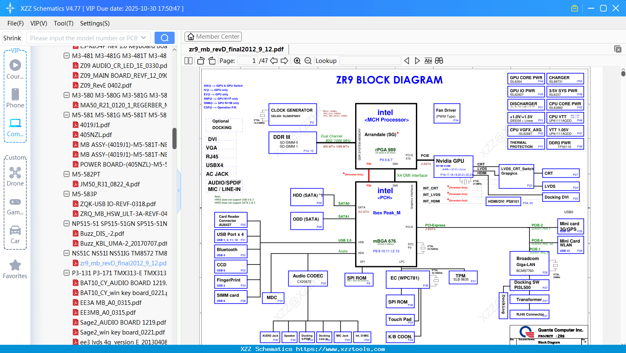Open ZQK-USB IO-REVF-0318.pdf
626x353 pixels.
[118, 204]
